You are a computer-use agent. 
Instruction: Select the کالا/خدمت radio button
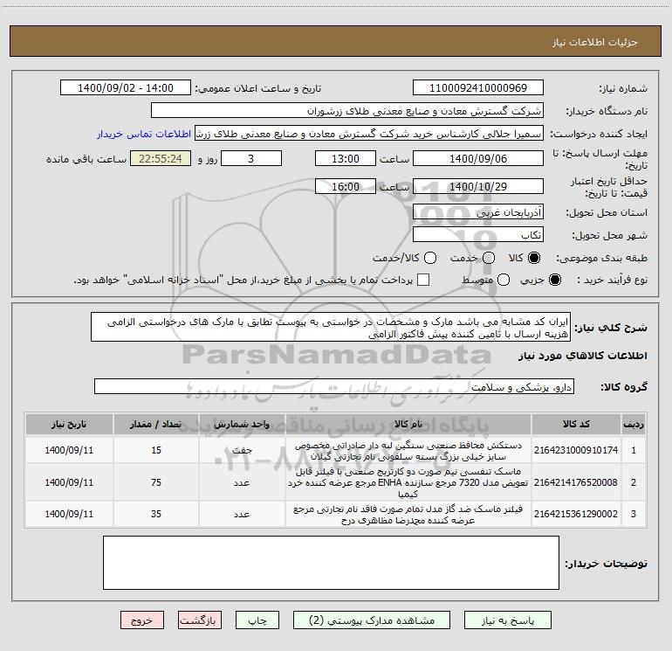[430, 258]
